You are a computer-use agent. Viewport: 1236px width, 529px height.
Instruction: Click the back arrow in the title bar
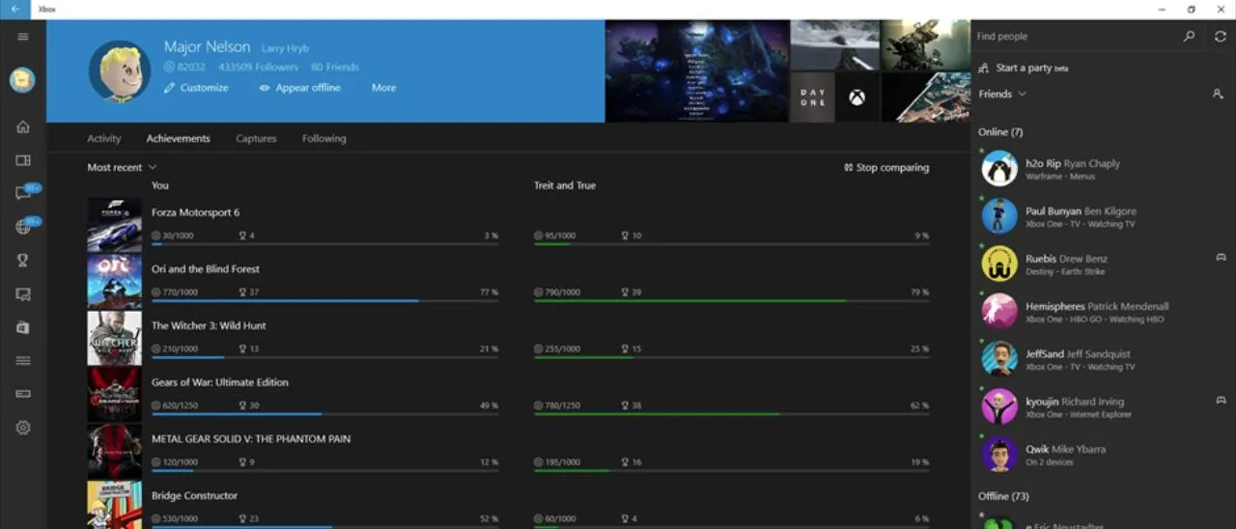click(14, 9)
